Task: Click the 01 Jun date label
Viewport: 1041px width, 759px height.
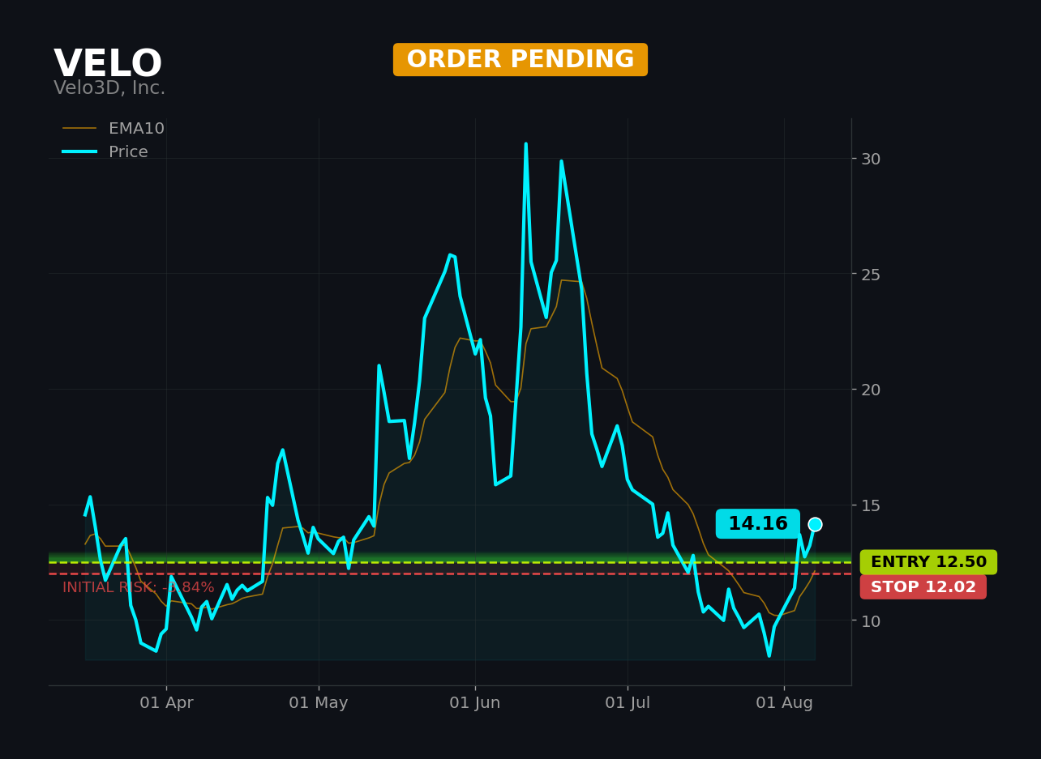Action: point(475,703)
